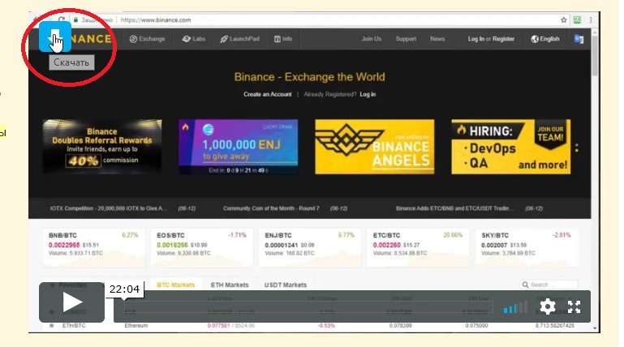Viewport: 624px width, 347px height.
Task: Open the News link
Action: tap(437, 39)
